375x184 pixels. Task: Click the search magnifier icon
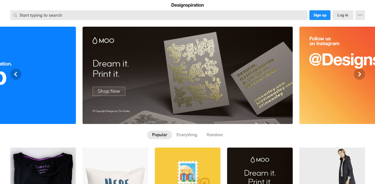(15, 15)
